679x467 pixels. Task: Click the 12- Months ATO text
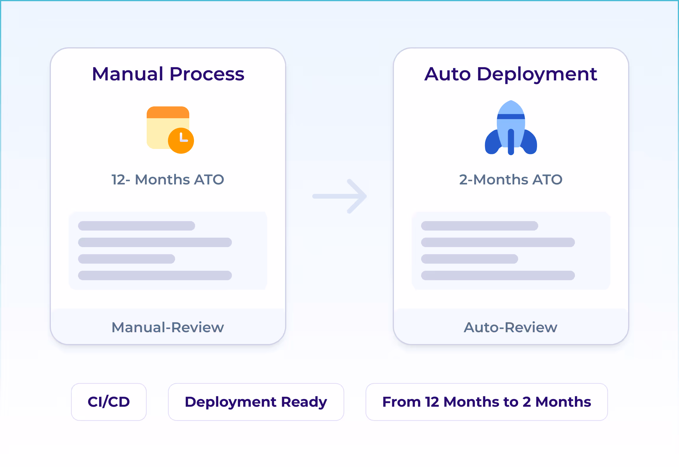[x=168, y=180]
